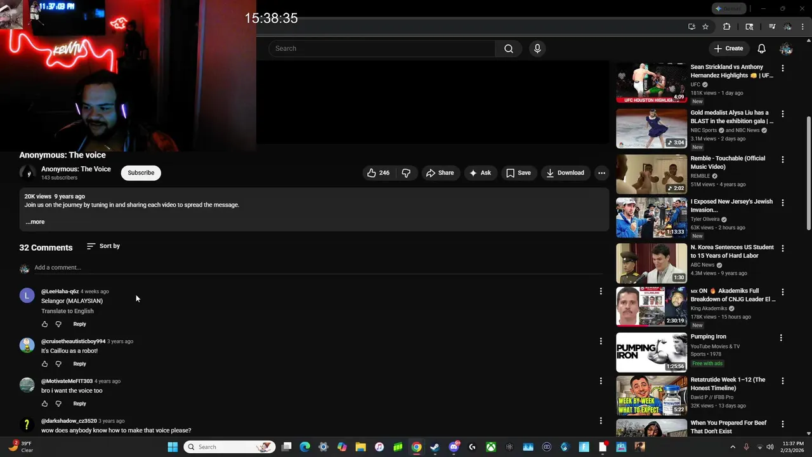Open Remble - Touchable video thumbnail
The width and height of the screenshot is (812, 457).
click(652, 174)
